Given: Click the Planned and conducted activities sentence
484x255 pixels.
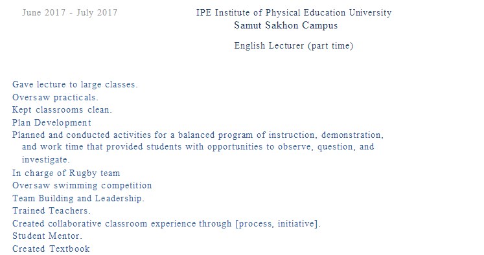Looking at the screenshot, I should click(x=198, y=147).
